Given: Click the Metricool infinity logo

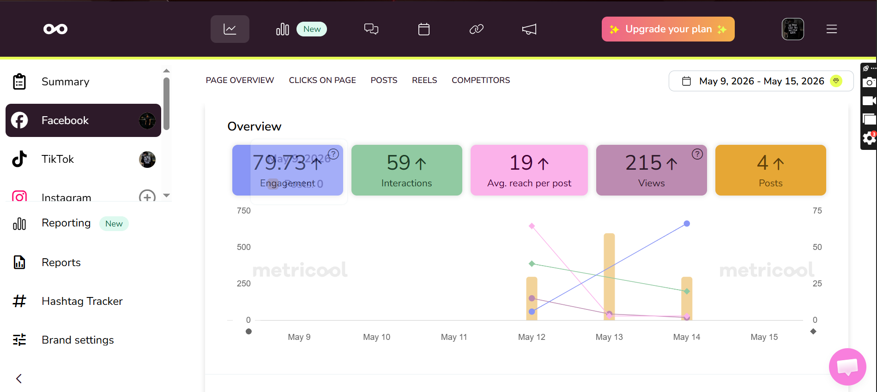Looking at the screenshot, I should [x=55, y=29].
